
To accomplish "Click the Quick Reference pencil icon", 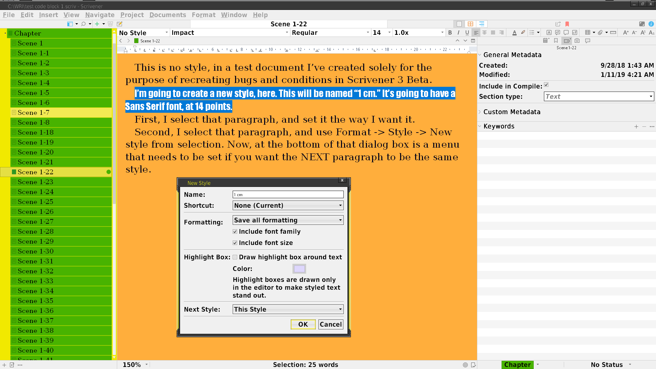I will pyautogui.click(x=120, y=24).
